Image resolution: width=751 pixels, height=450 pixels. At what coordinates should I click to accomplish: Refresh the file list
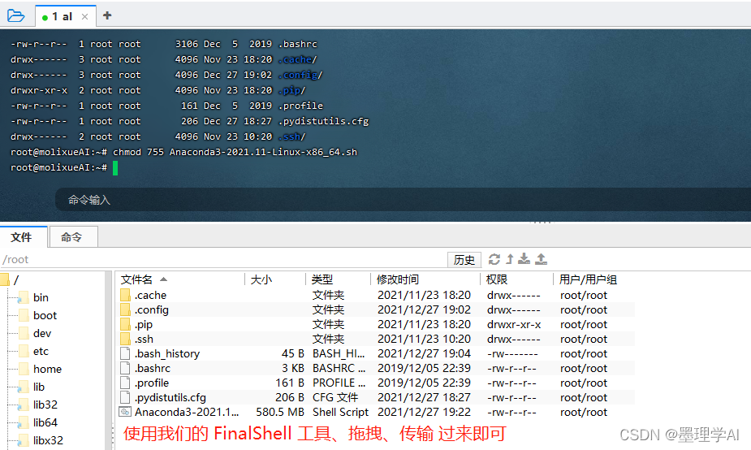pyautogui.click(x=494, y=259)
